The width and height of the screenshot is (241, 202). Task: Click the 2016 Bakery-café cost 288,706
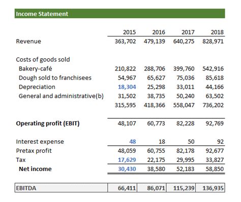(x=155, y=69)
